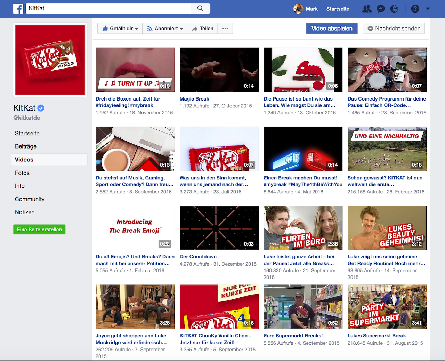This screenshot has width=445, height=361.
Task: Click Du stehst auf Musik title link
Action: [x=135, y=181]
